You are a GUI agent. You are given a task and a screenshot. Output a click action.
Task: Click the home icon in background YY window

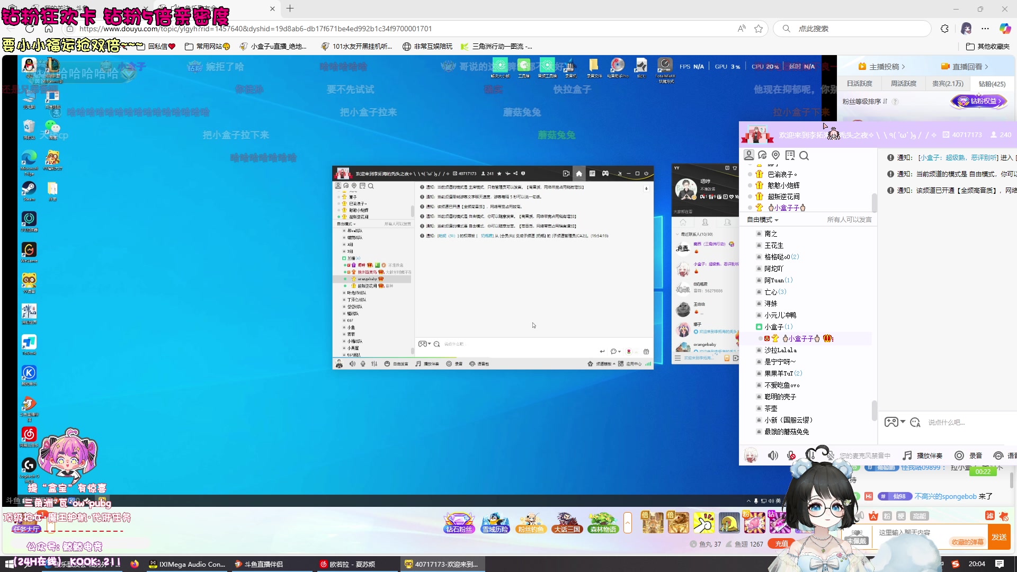[579, 174]
